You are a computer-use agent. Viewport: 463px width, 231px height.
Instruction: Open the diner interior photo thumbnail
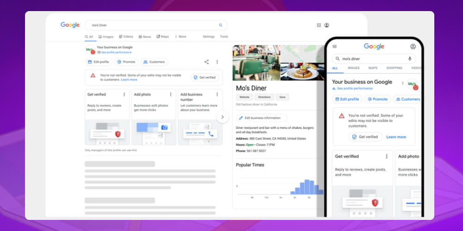tap(257, 63)
